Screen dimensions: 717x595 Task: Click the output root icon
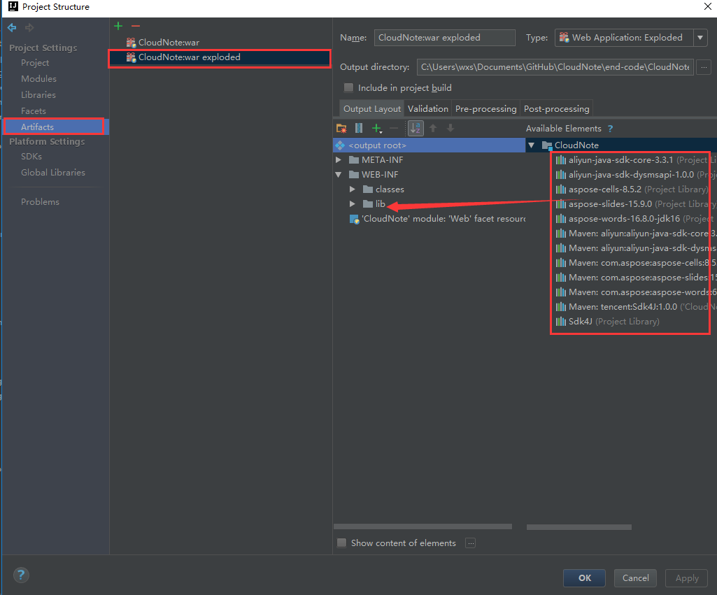coord(340,145)
